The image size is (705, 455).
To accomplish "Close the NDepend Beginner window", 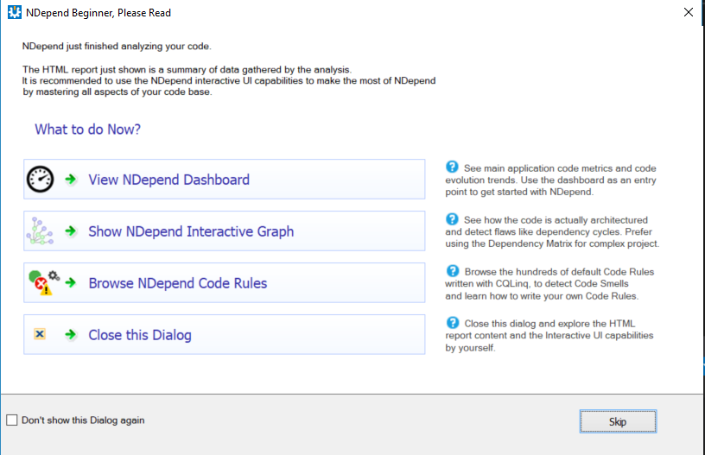I will coord(688,12).
